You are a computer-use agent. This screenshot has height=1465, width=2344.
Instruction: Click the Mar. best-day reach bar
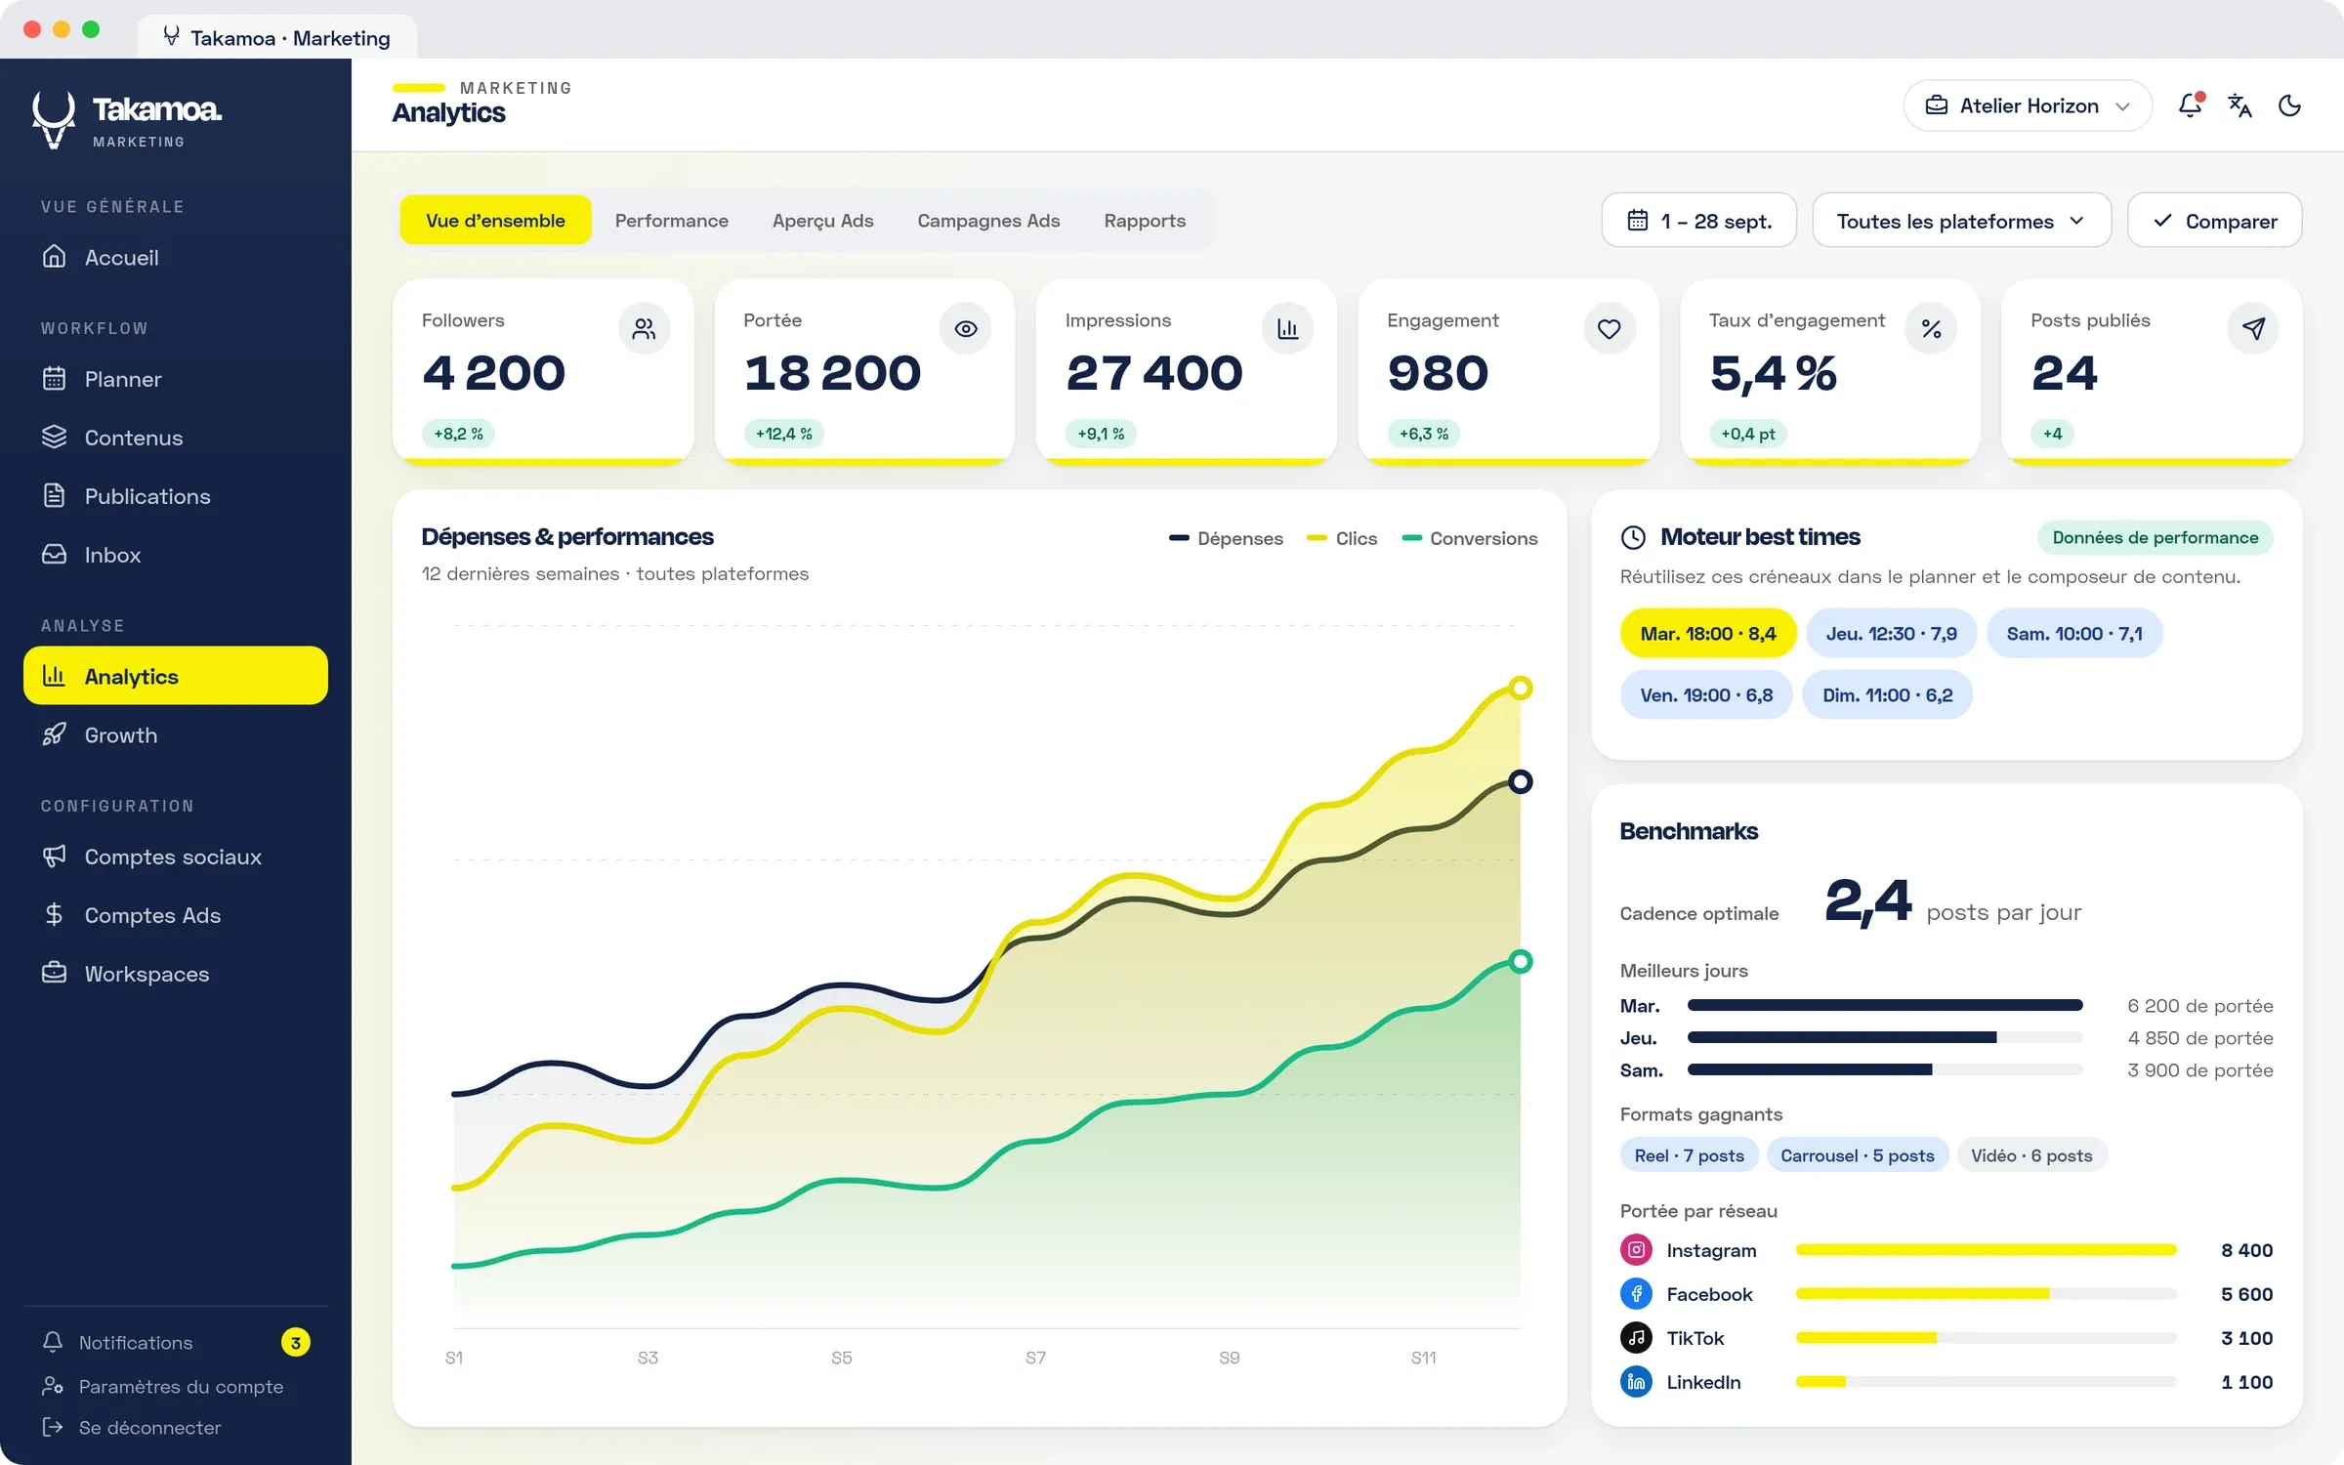tap(1885, 1006)
